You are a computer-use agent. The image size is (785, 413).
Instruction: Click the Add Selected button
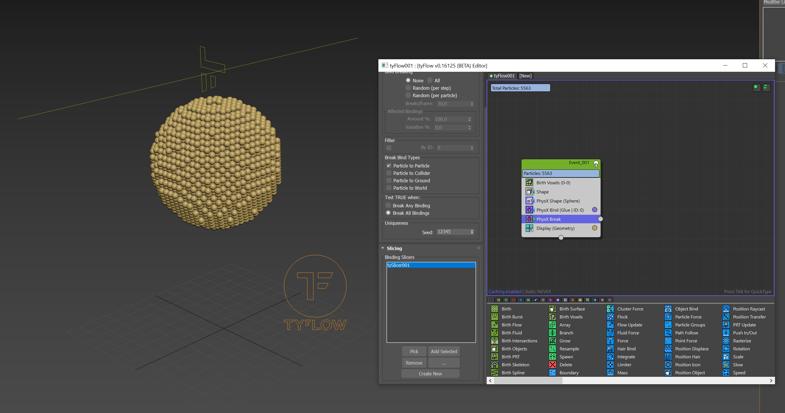pos(444,351)
